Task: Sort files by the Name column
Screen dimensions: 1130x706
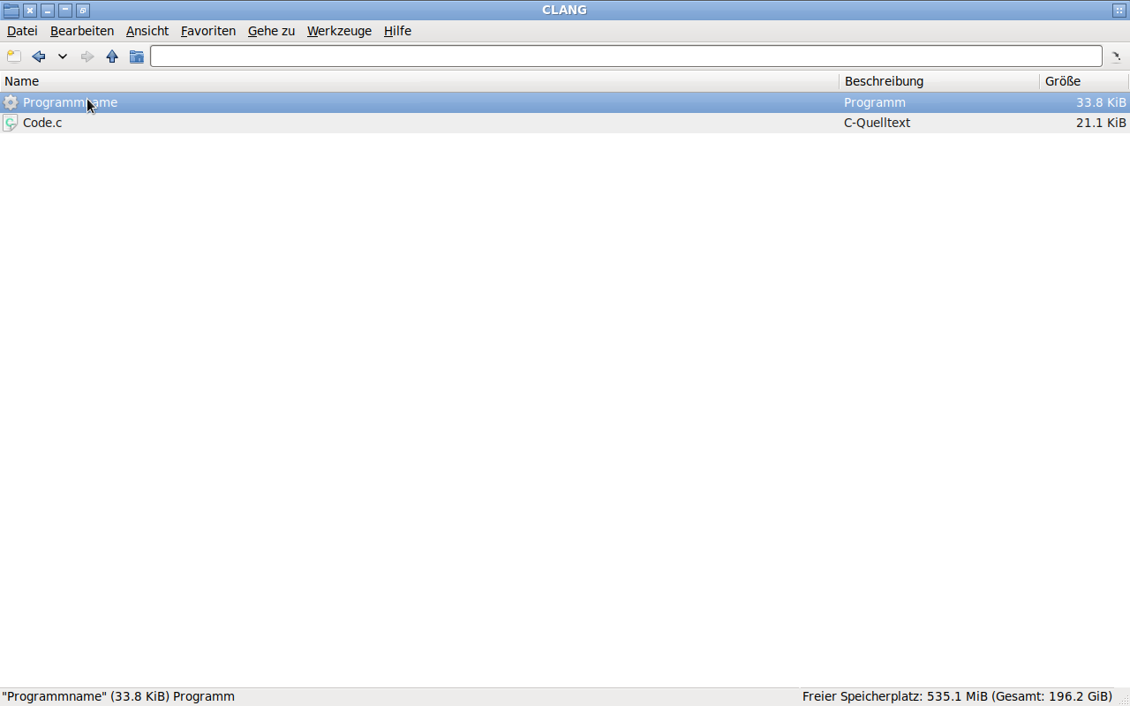Action: point(419,81)
